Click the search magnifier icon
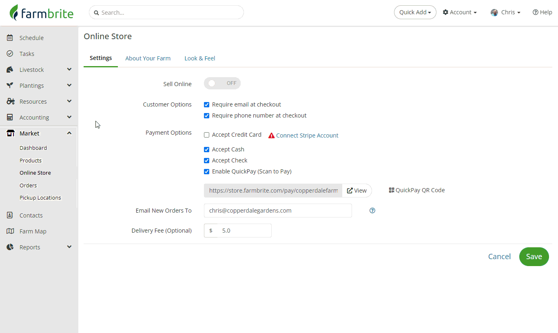This screenshot has width=558, height=333. point(97,13)
